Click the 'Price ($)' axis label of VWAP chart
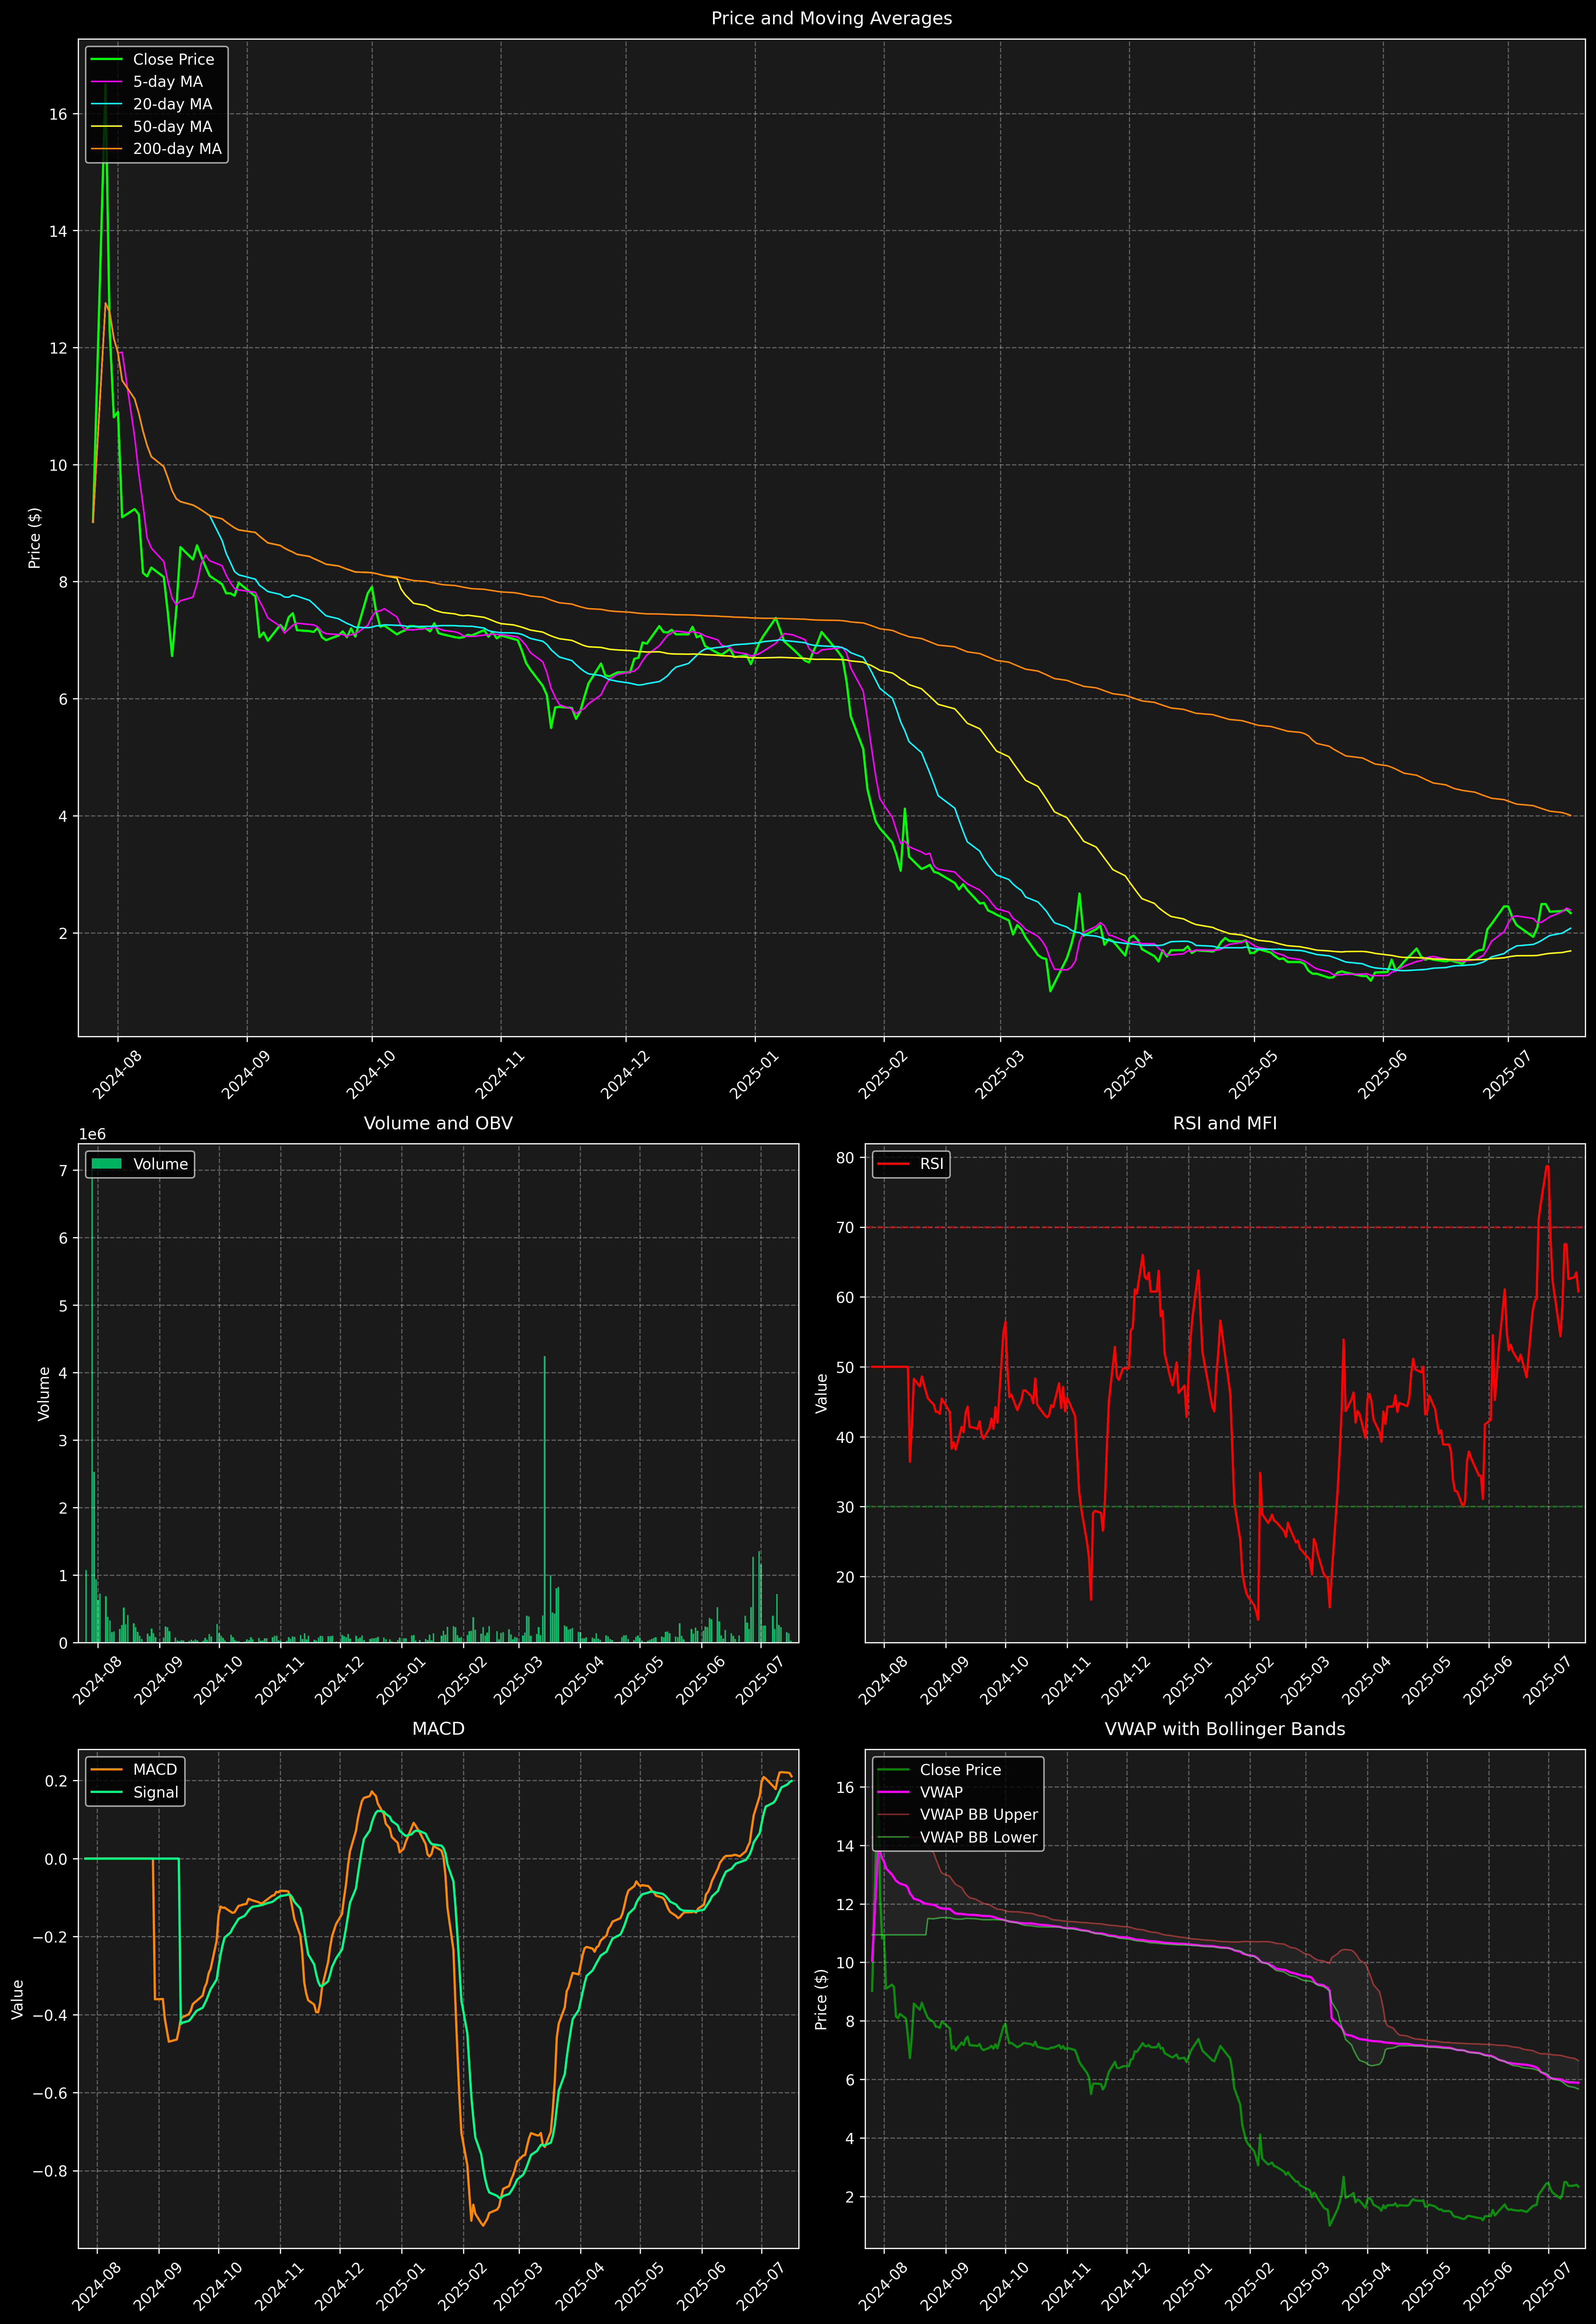 [822, 1999]
